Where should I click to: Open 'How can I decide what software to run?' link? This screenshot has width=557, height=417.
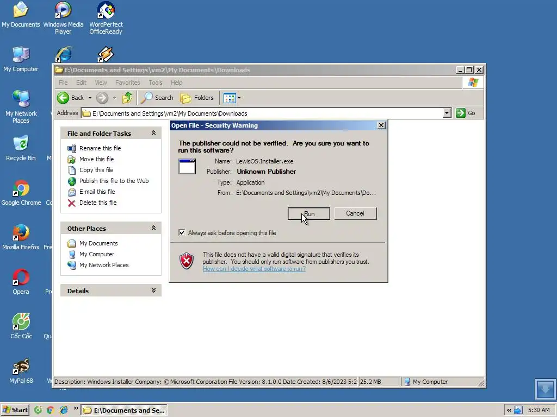(x=255, y=269)
